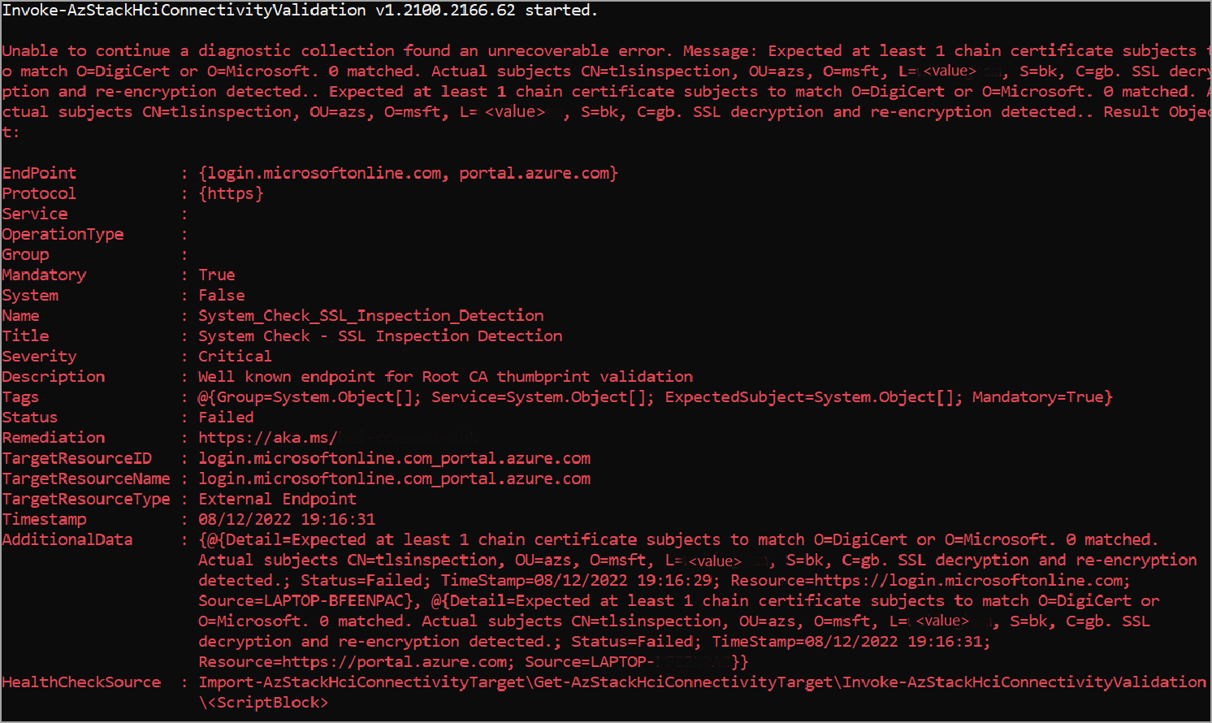The width and height of the screenshot is (1212, 723).
Task: Click the Severity Critical value
Action: pos(236,356)
